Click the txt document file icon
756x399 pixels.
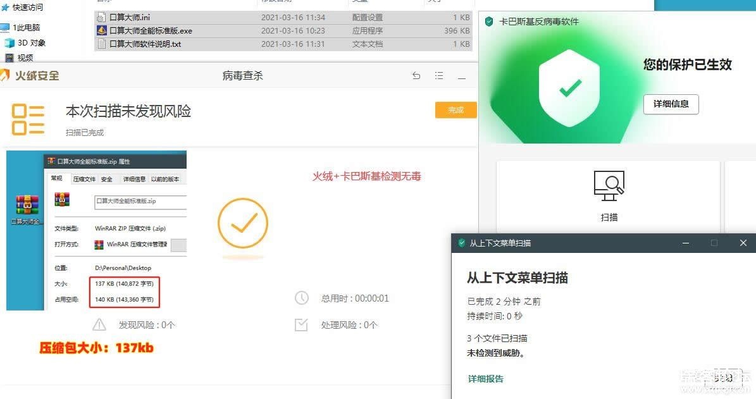click(101, 44)
